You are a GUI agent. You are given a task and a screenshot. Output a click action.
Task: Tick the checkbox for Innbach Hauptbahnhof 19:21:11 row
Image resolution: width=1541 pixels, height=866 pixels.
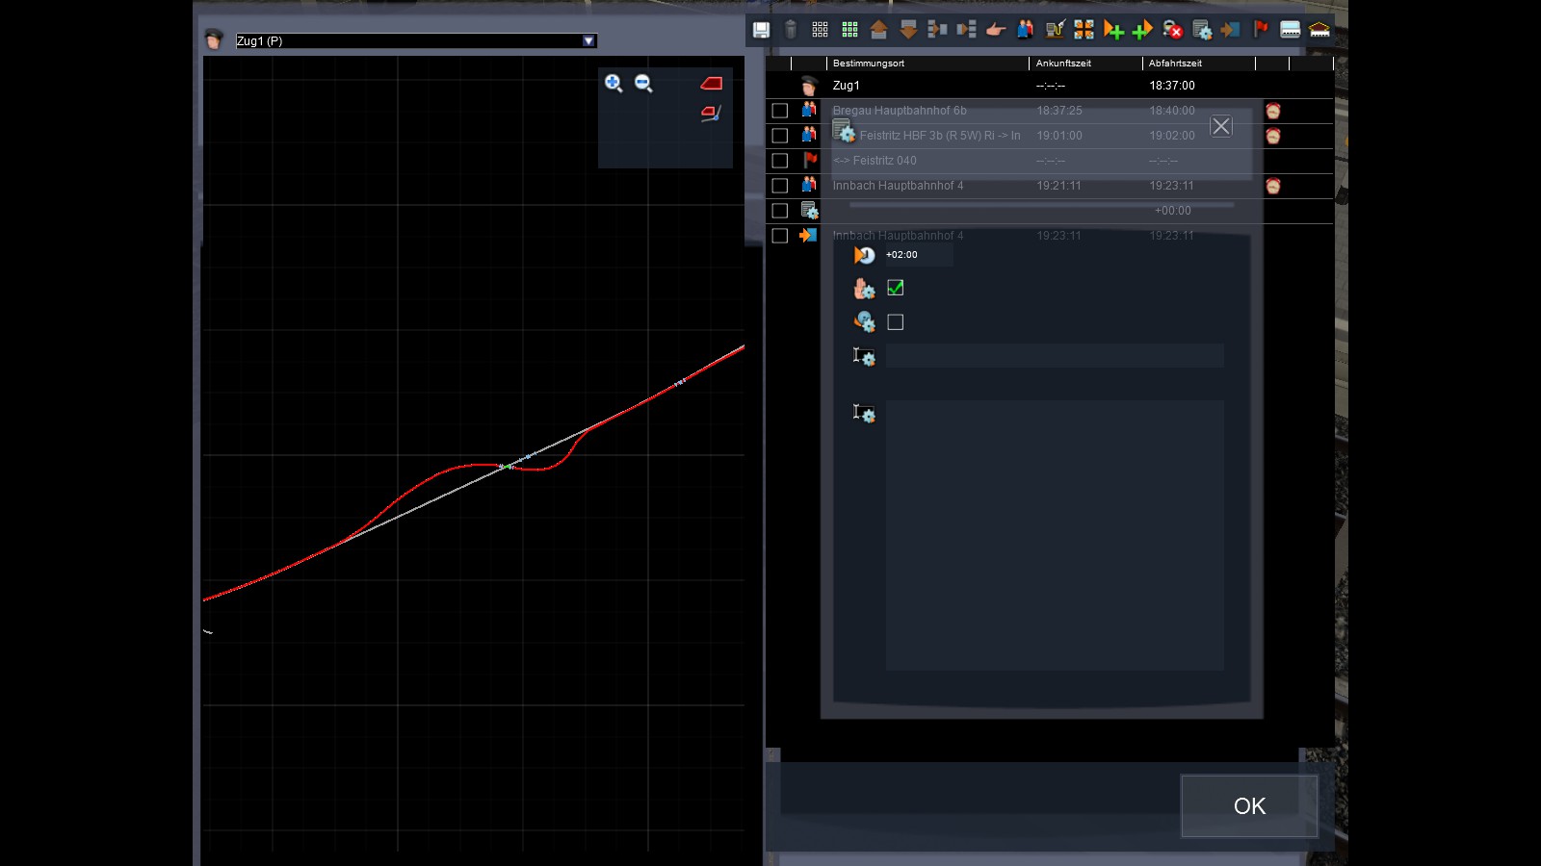coord(780,186)
